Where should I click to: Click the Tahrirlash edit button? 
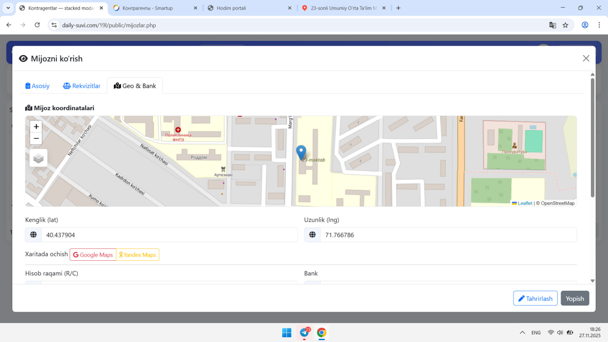[x=535, y=298]
